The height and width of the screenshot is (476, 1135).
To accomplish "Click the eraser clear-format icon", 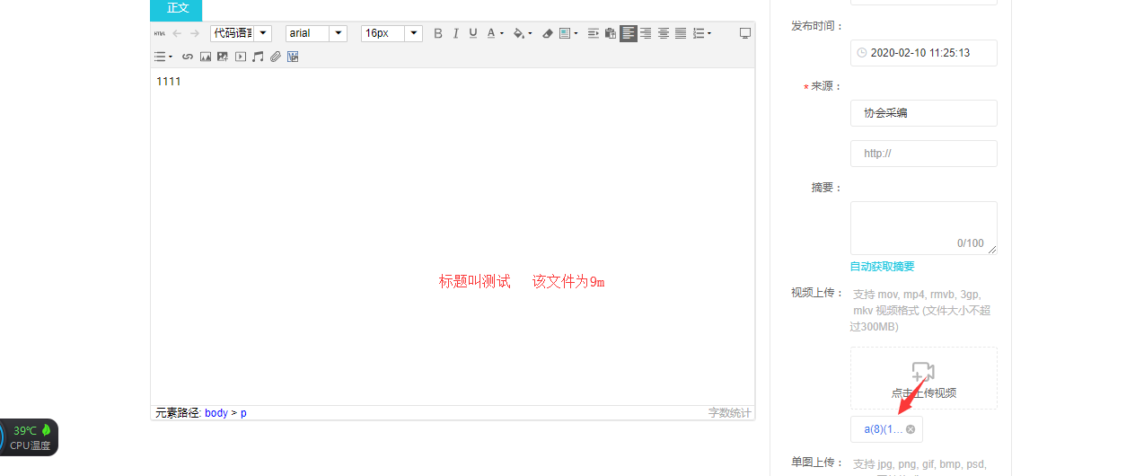I will pos(547,33).
